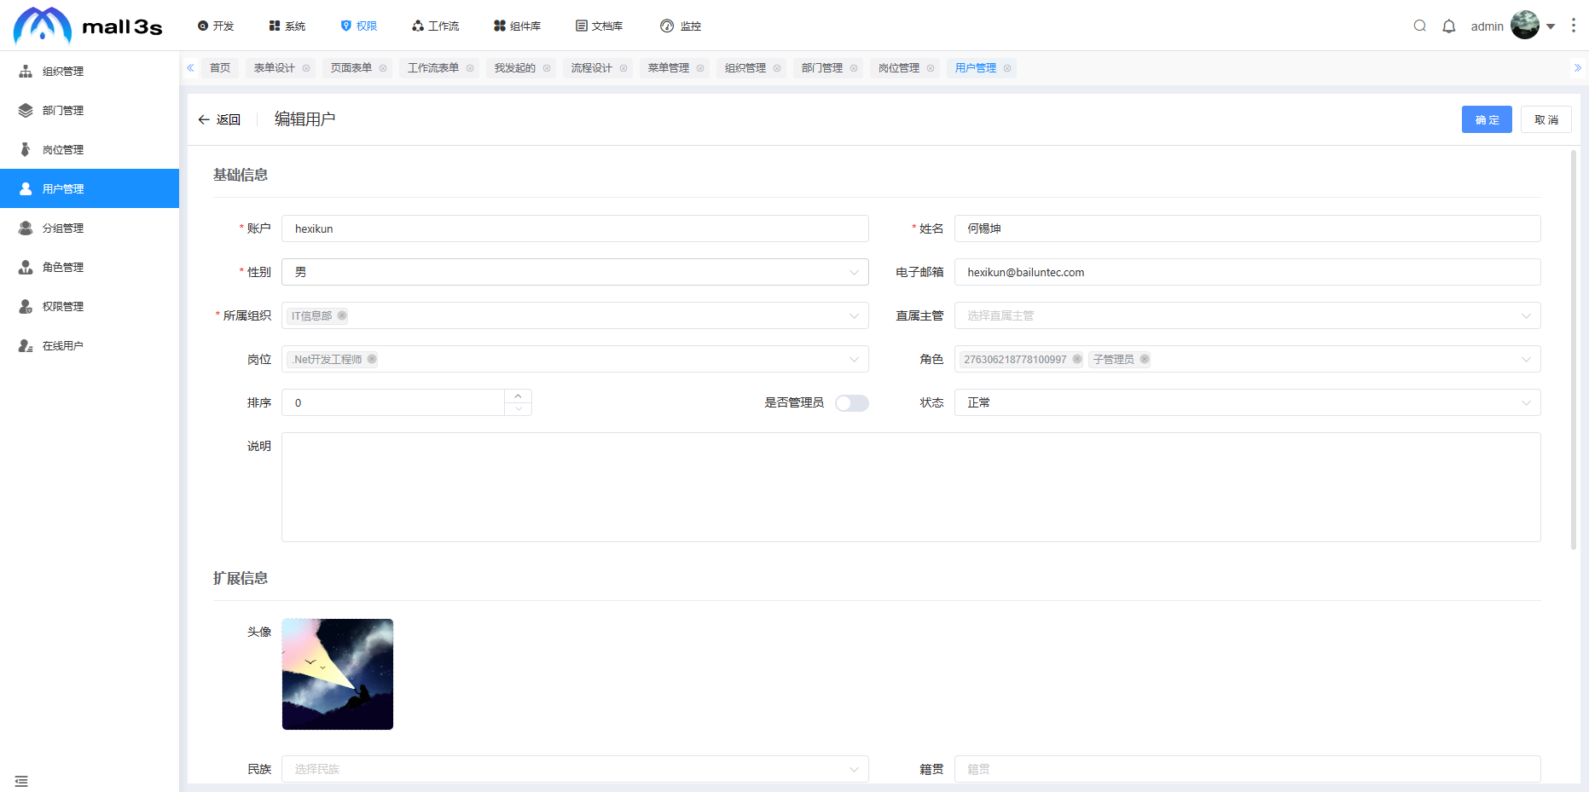Click the 说明 text area

911,487
